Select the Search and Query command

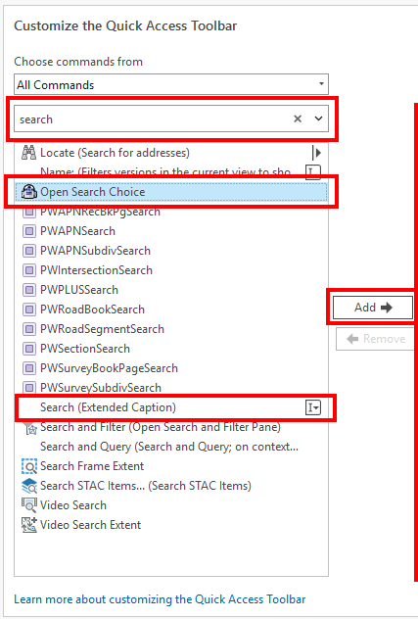(171, 447)
